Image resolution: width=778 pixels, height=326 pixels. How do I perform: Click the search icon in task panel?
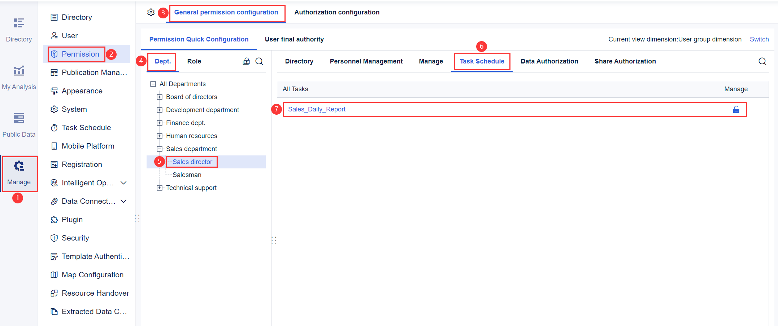pos(762,61)
